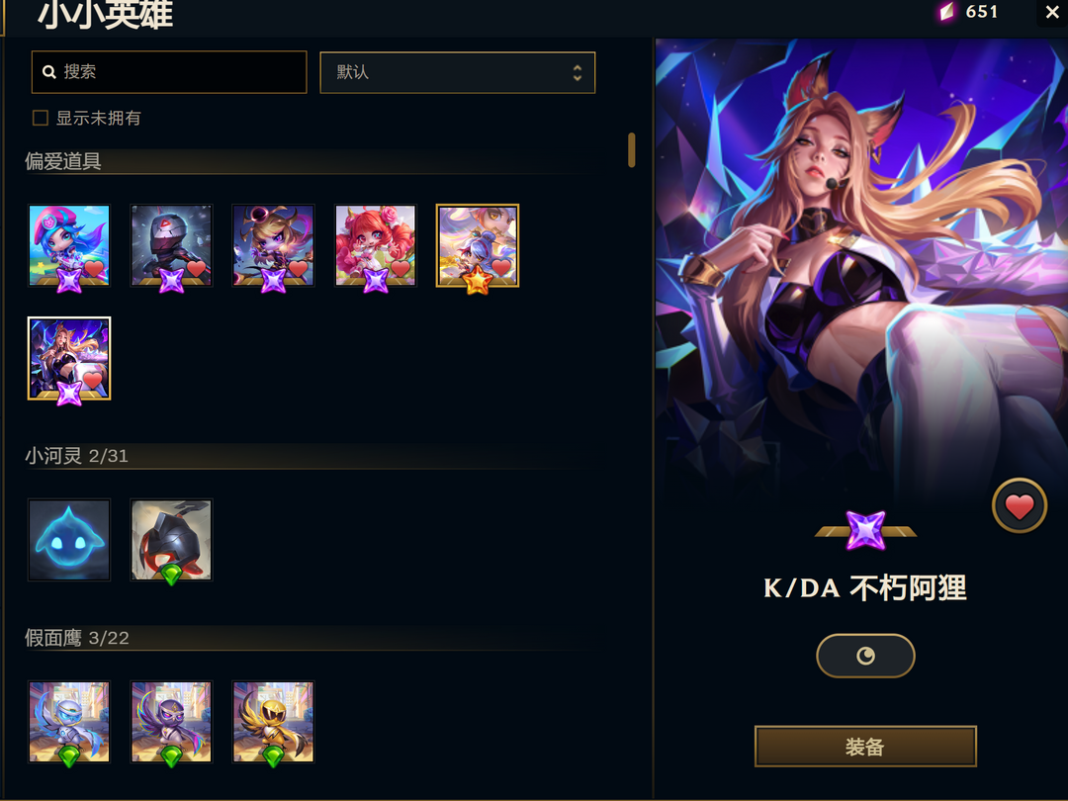
Task: Collapse the 小河灵 2/31 section header
Action: coord(310,456)
